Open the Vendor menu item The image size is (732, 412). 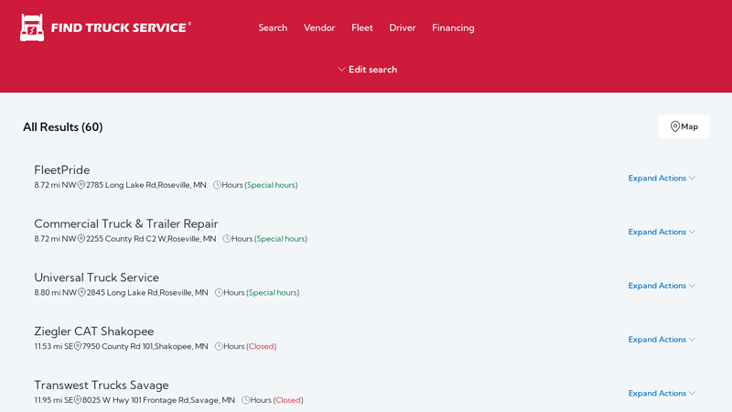click(319, 27)
